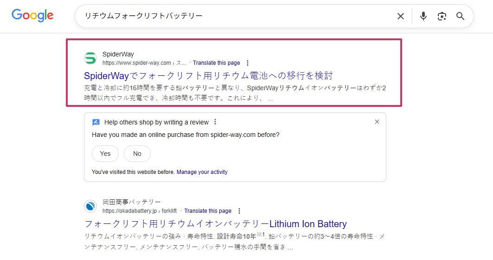
Task: Open the Lithium Ion Battery result title
Action: (x=215, y=224)
